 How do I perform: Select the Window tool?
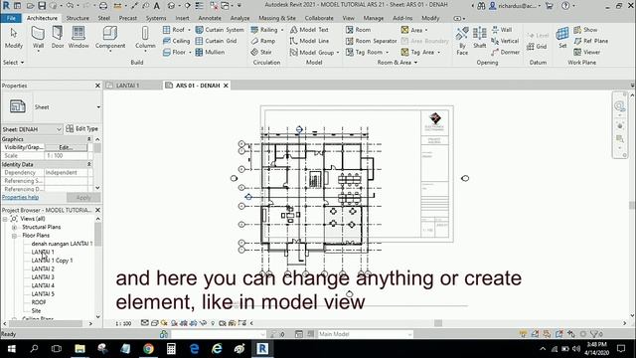click(x=79, y=38)
